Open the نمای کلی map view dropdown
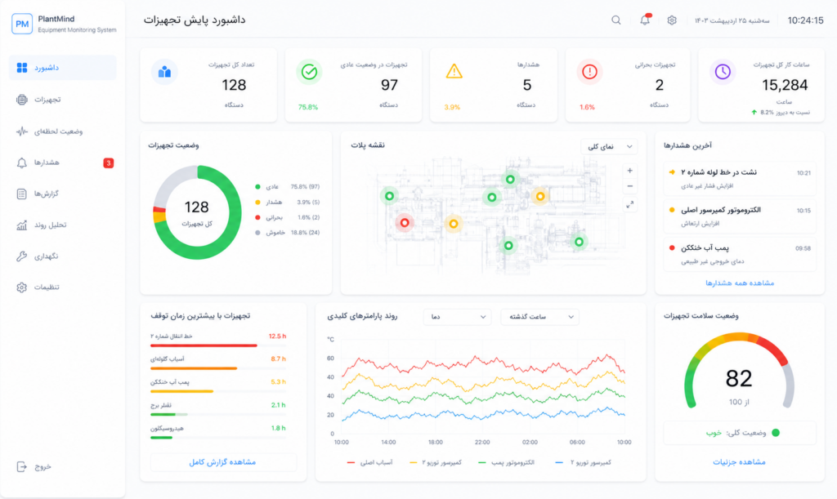Screen dimensions: 837x499 click(x=609, y=146)
